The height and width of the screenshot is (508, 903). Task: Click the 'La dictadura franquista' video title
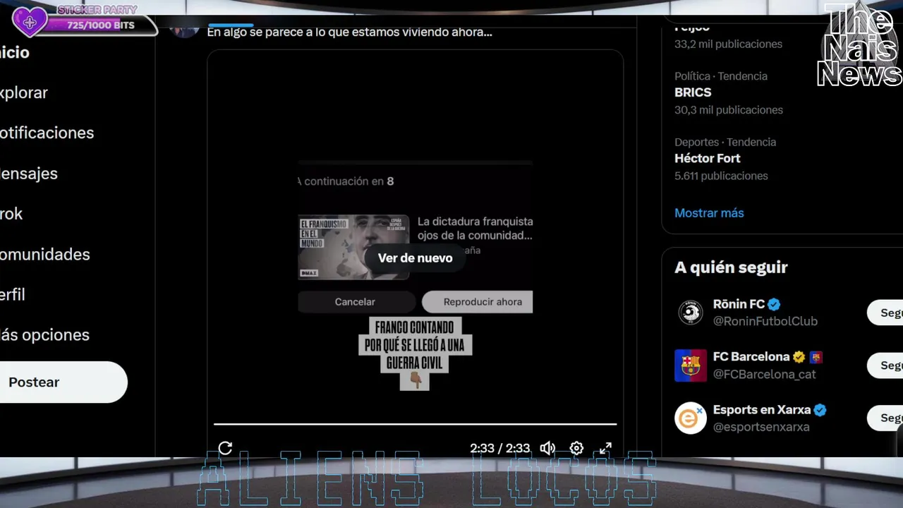pos(475,229)
